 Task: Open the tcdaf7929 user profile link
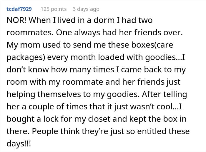[19, 9]
